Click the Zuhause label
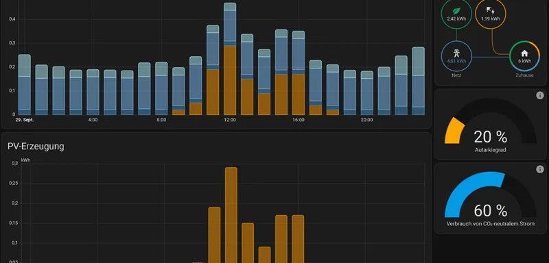Screen dimensions: 549x263 pyautogui.click(x=524, y=75)
